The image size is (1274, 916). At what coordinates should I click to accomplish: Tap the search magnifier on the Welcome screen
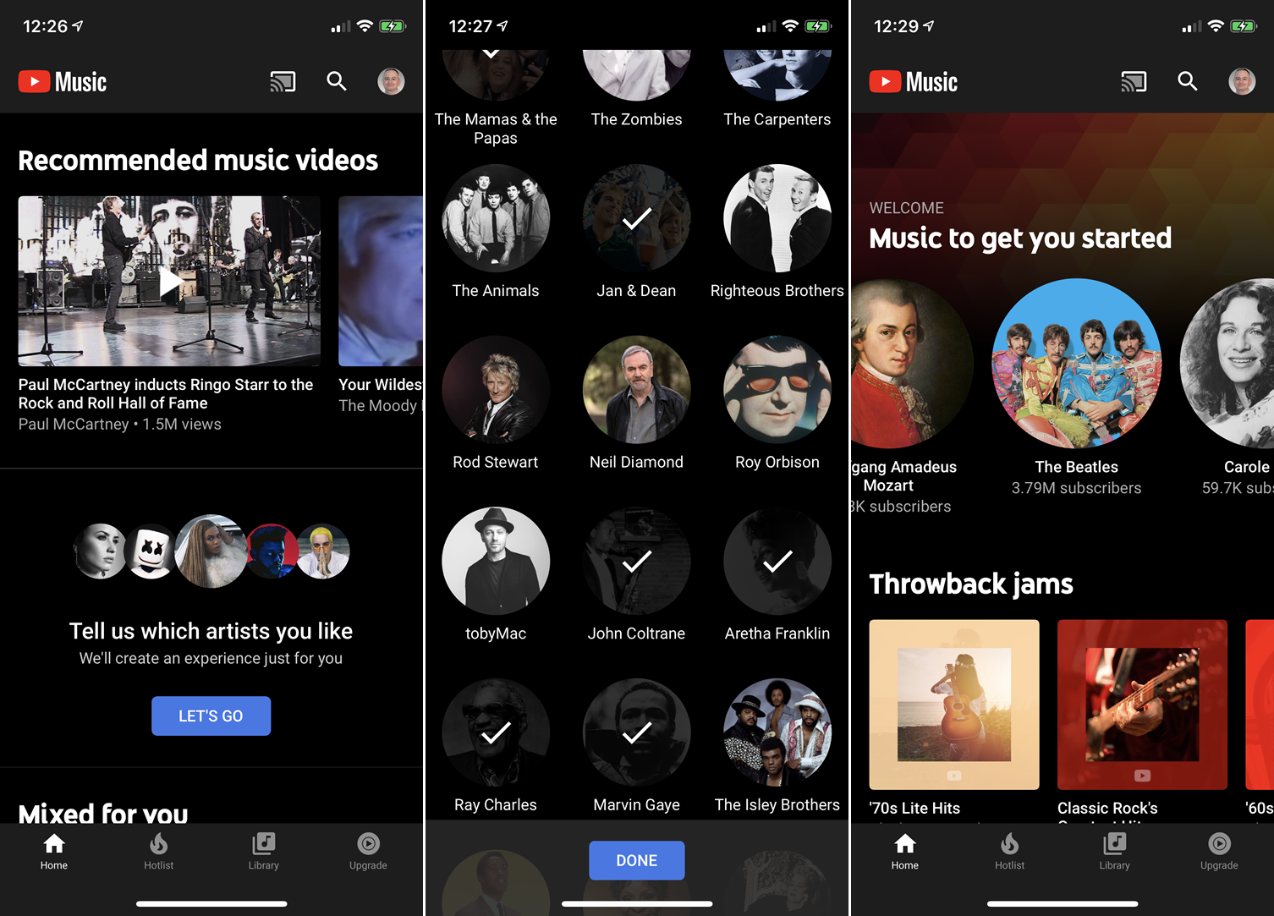click(x=1188, y=81)
